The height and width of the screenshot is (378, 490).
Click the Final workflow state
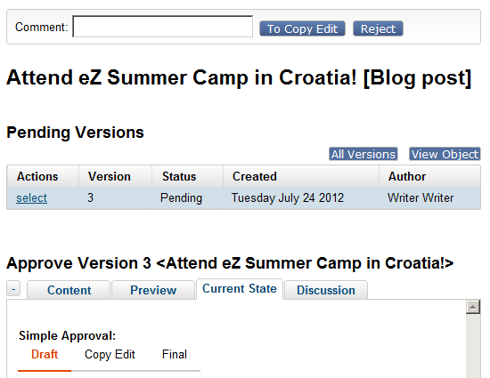(175, 354)
